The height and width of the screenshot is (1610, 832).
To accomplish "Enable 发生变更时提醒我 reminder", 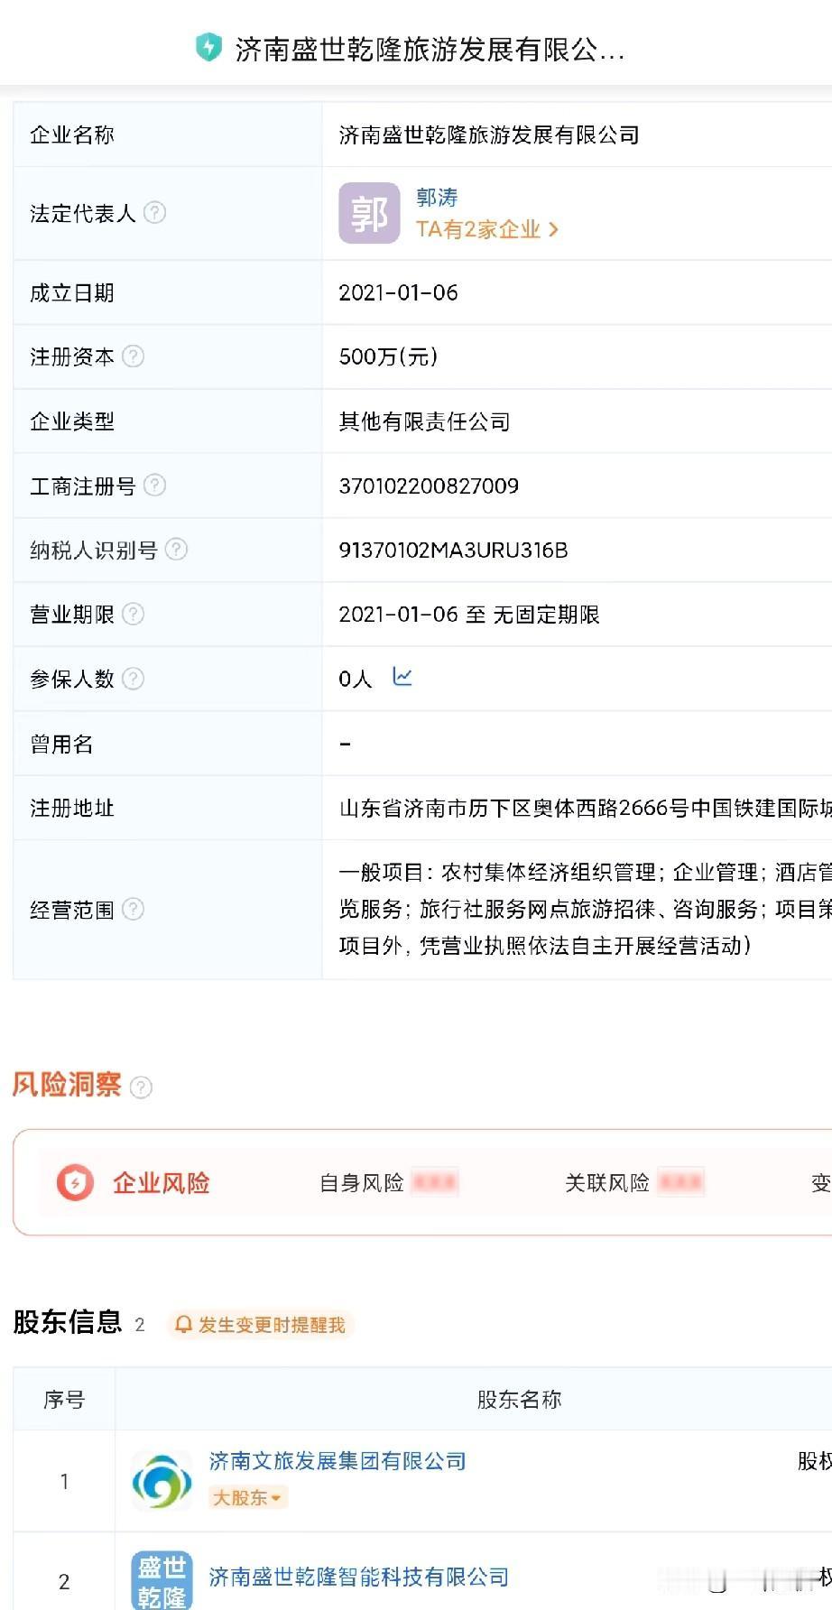I will (261, 1325).
